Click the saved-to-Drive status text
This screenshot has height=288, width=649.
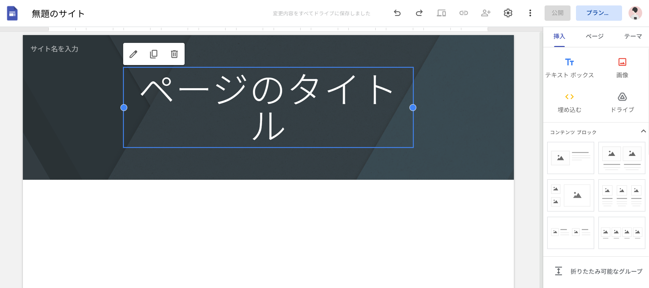pos(321,13)
